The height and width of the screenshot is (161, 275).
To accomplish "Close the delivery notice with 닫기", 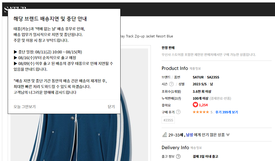I will point(111,107).
